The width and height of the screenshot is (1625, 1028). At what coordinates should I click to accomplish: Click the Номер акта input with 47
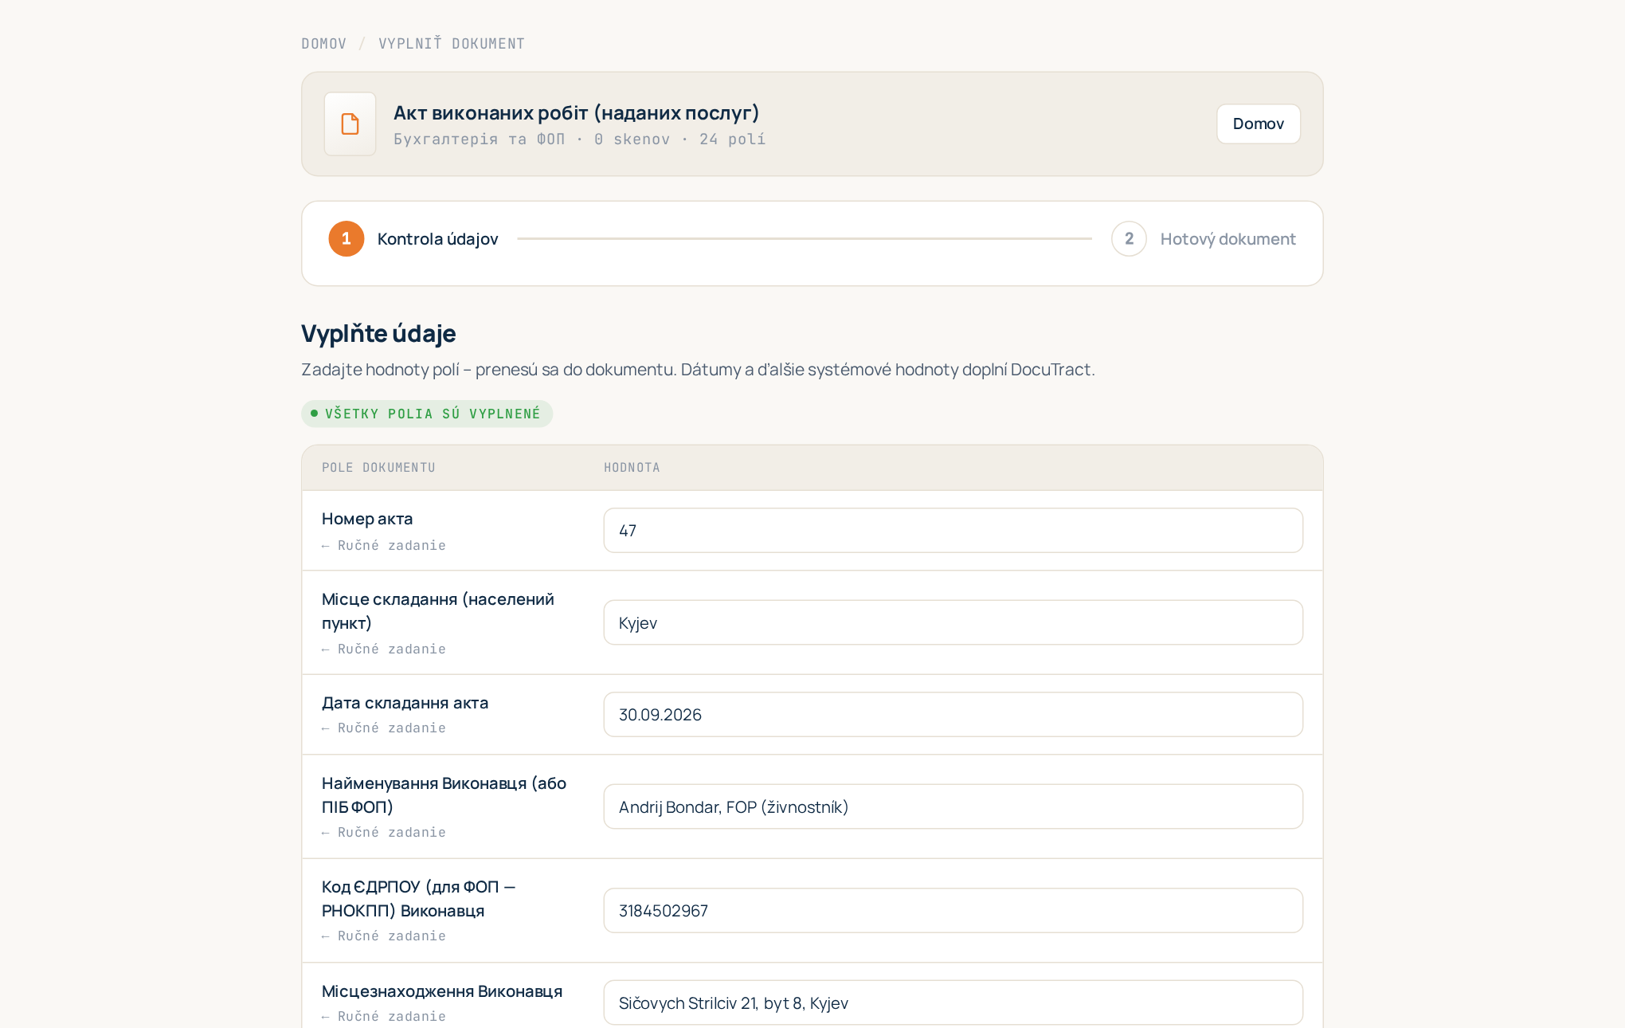[953, 531]
